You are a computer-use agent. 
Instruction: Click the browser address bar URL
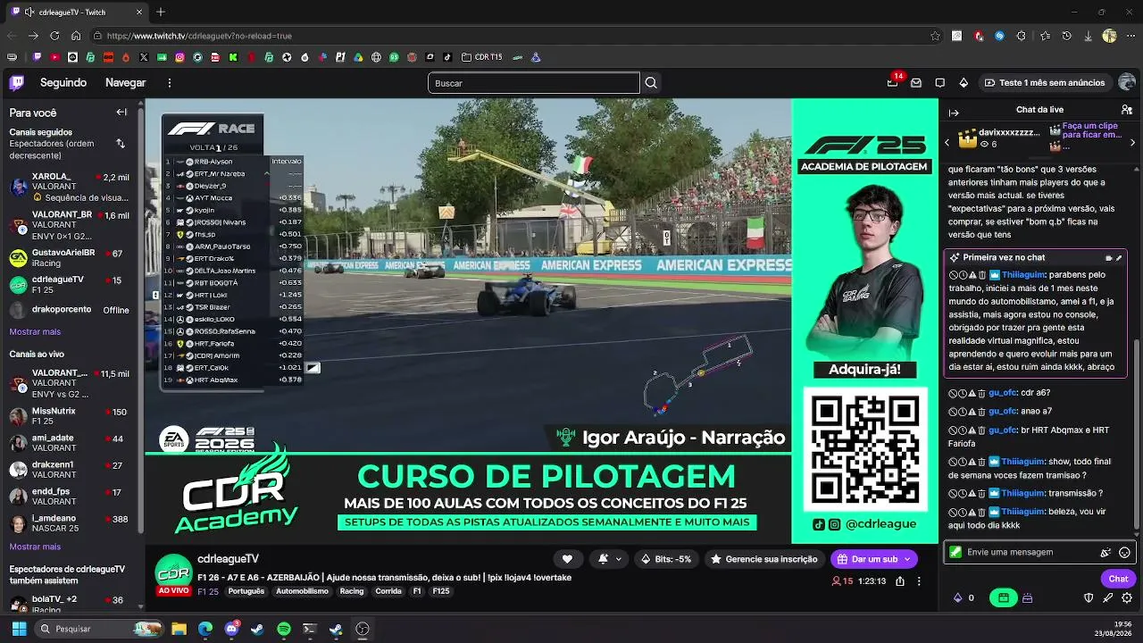tap(199, 36)
